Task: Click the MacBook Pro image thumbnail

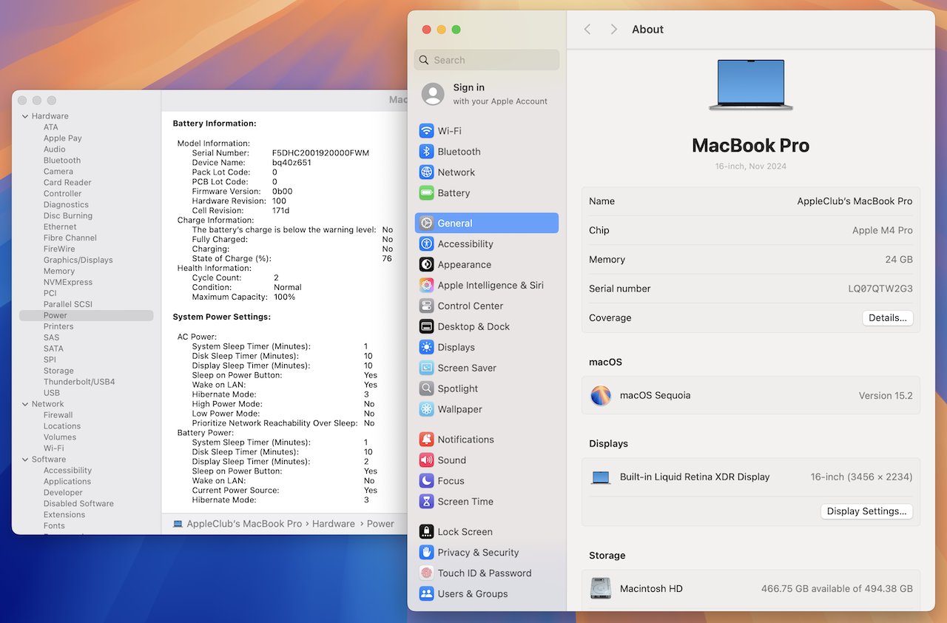Action: click(x=751, y=84)
